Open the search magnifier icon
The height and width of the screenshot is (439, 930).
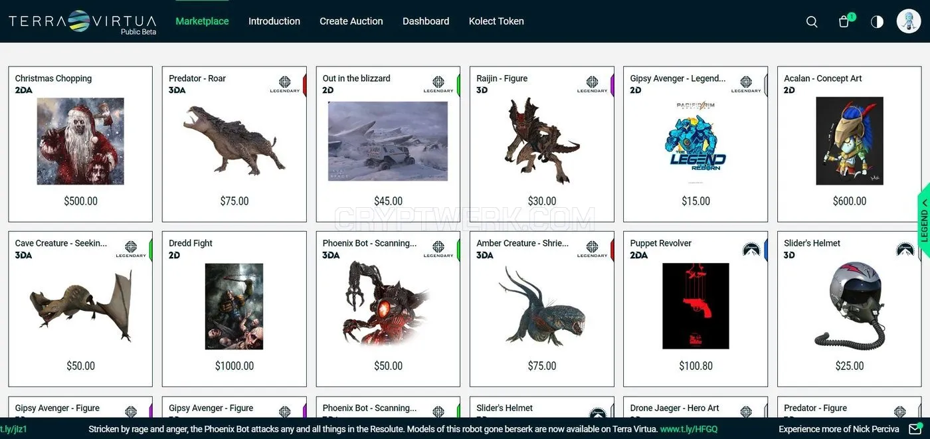(x=812, y=22)
